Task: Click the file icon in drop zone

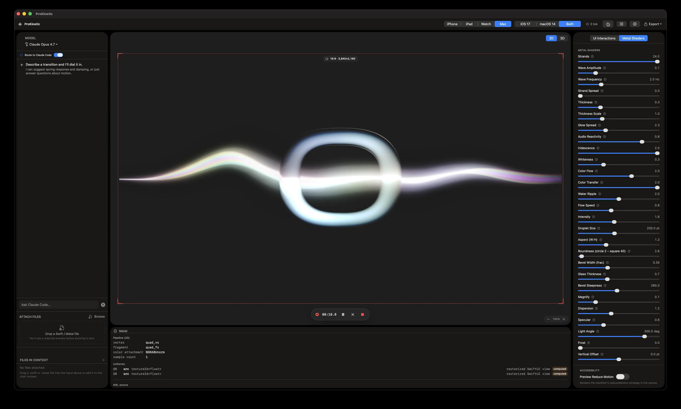Action: 62,328
